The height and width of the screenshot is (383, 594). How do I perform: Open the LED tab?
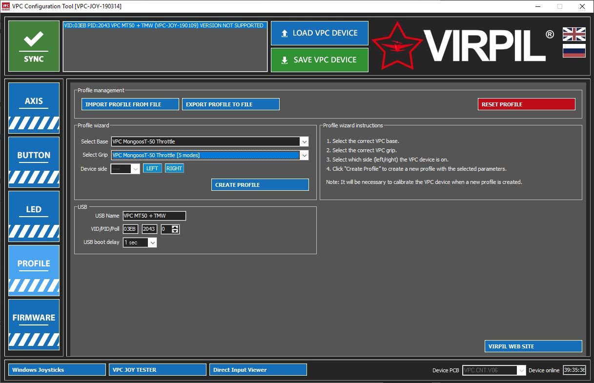point(34,216)
